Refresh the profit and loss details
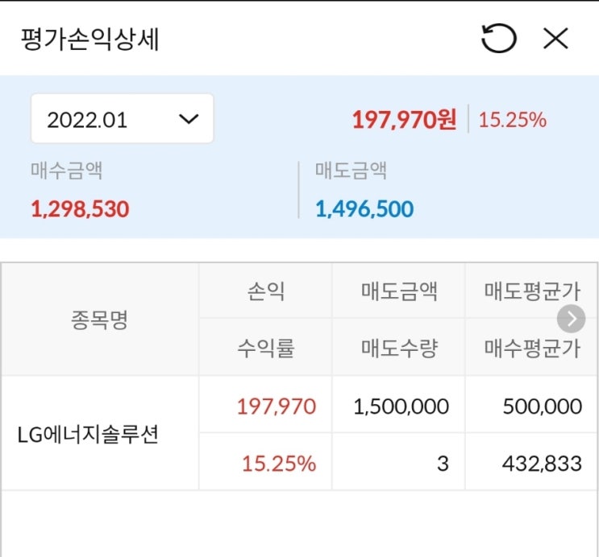This screenshot has width=599, height=557. (499, 38)
